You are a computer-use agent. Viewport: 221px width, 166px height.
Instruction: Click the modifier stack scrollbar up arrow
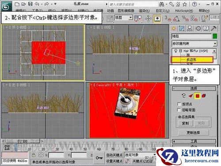(214, 51)
